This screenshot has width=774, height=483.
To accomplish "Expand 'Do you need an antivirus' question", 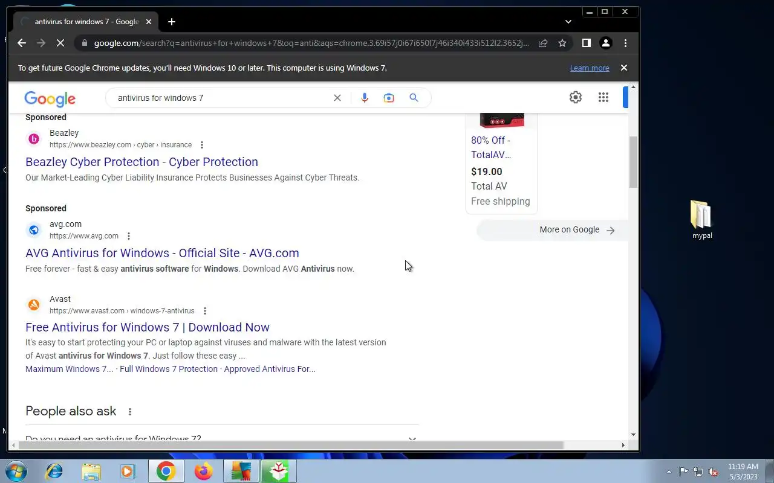I will click(x=222, y=438).
